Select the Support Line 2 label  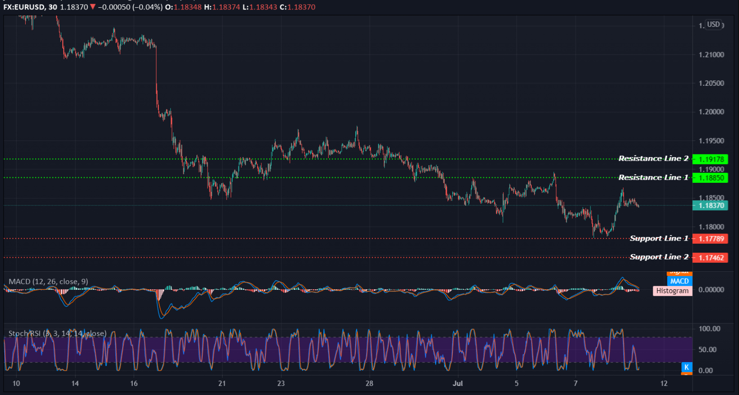click(659, 257)
